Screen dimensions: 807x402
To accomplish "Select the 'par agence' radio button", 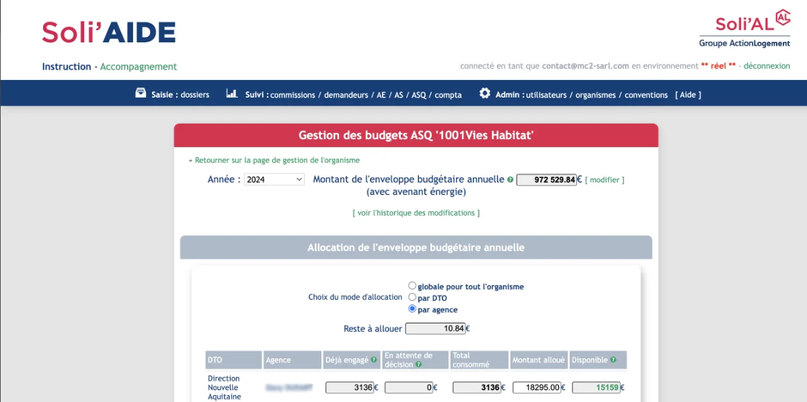I will (x=412, y=309).
